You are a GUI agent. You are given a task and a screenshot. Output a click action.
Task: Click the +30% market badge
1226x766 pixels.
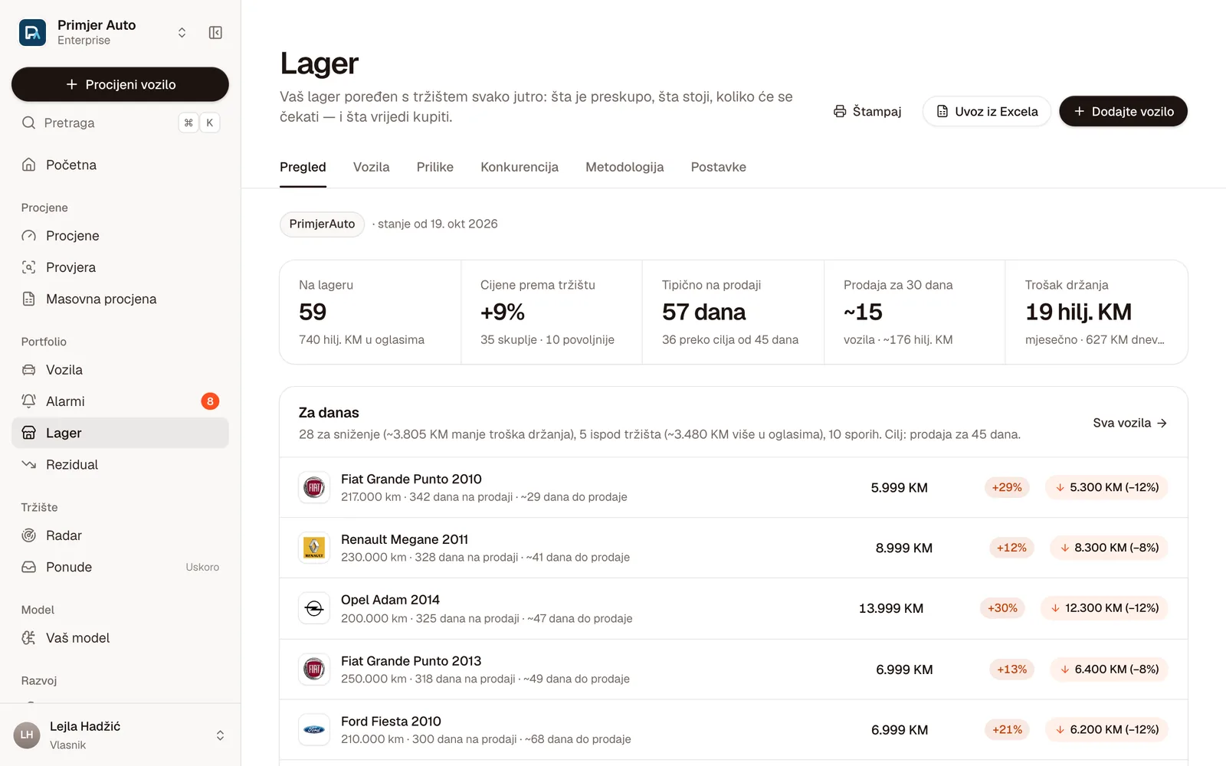pos(1002,608)
